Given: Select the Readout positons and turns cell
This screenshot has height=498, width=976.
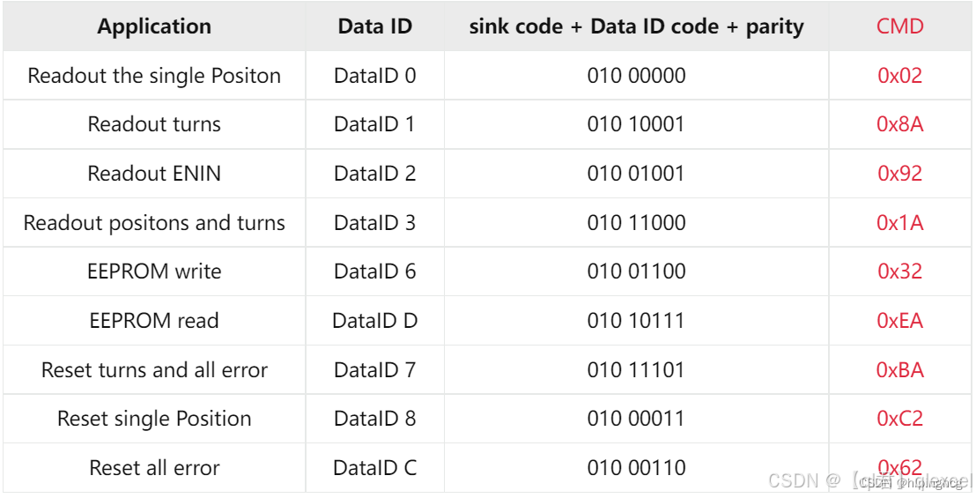Looking at the screenshot, I should [154, 223].
